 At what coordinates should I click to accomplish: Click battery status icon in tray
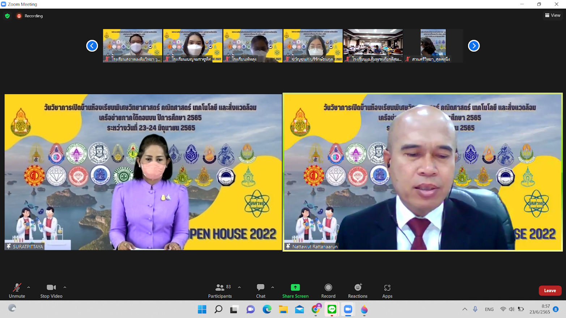pyautogui.click(x=521, y=309)
